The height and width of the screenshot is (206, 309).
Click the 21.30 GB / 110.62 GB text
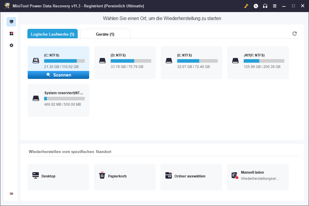pyautogui.click(x=61, y=67)
